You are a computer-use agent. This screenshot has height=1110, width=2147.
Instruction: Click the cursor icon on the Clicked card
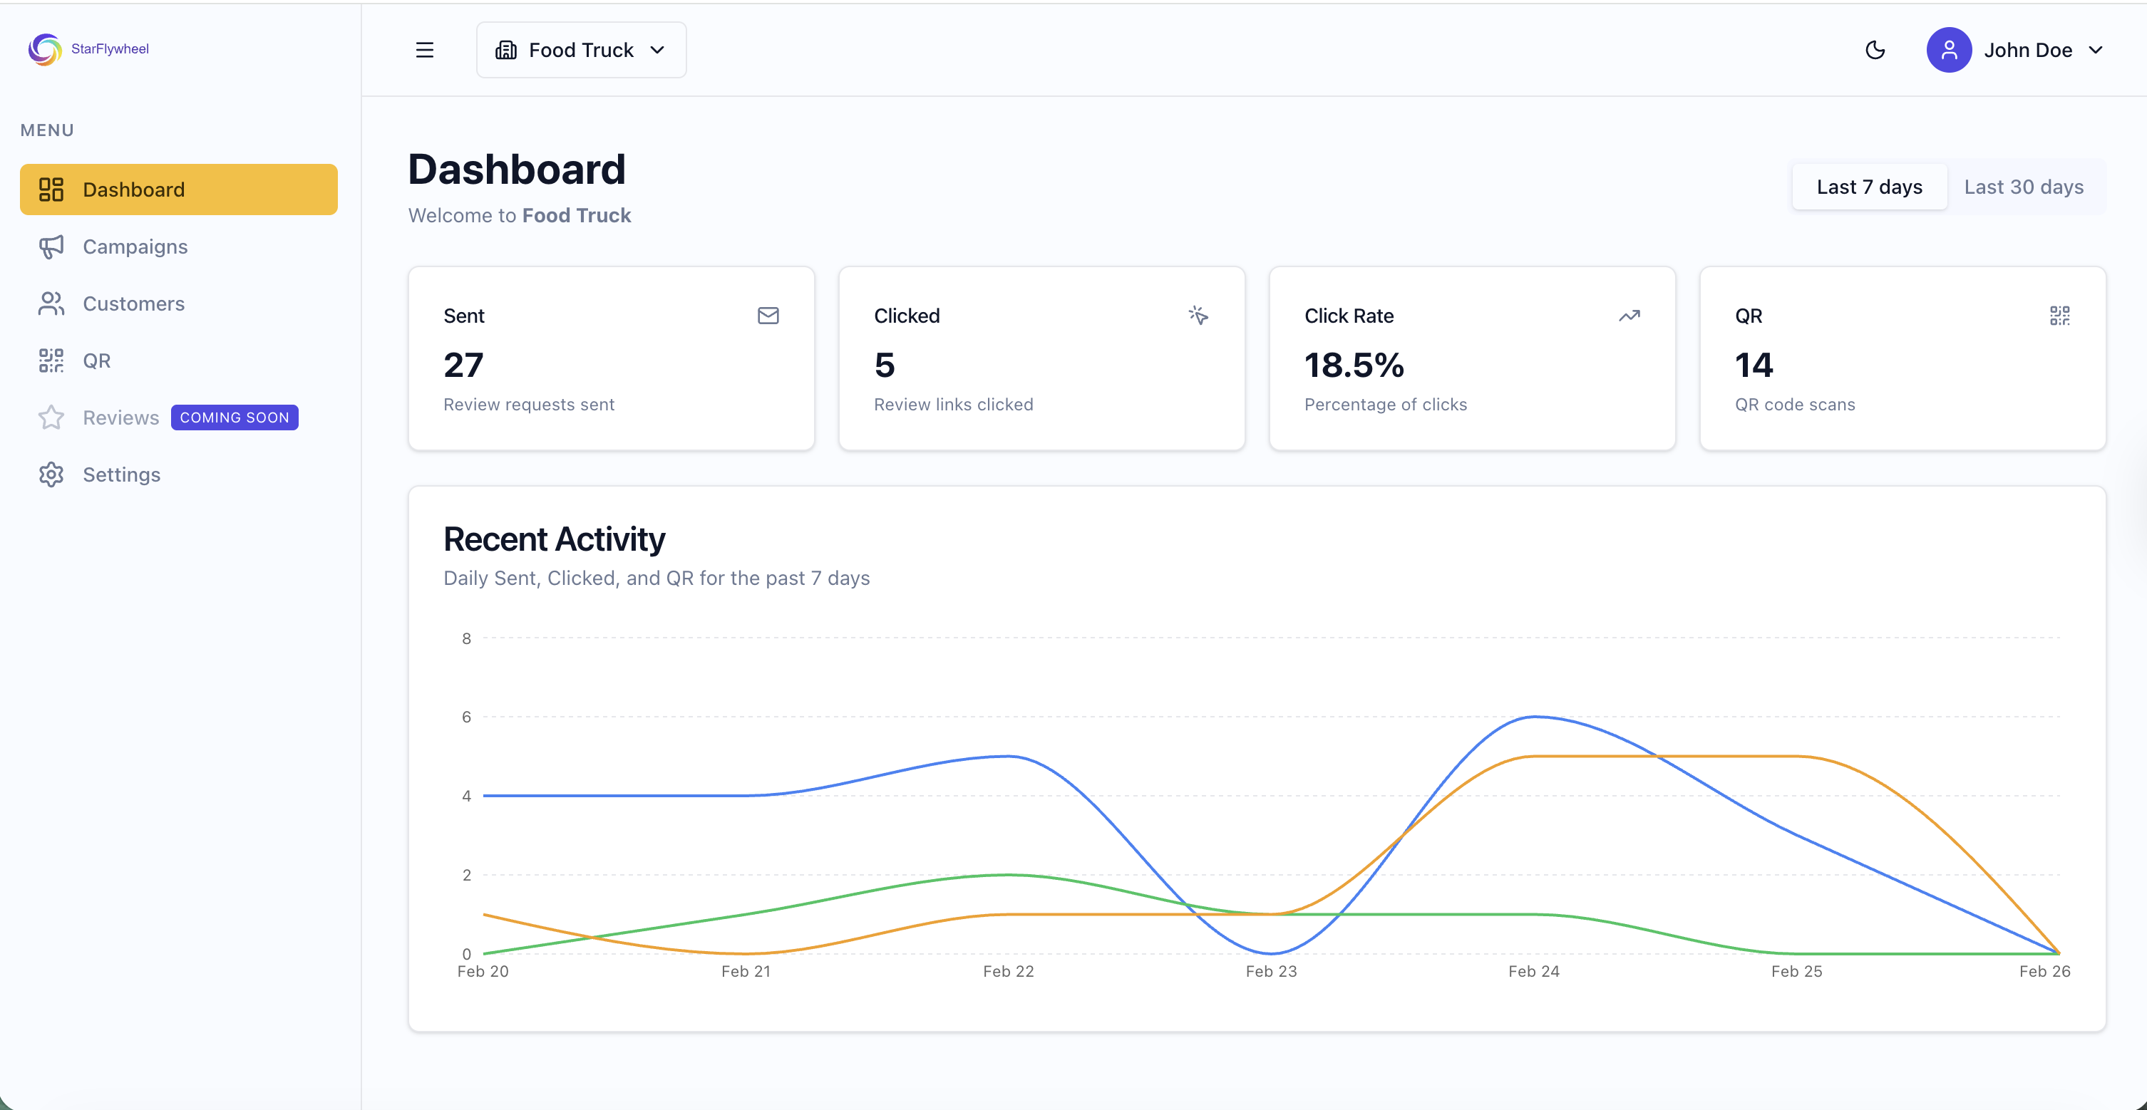pos(1198,315)
